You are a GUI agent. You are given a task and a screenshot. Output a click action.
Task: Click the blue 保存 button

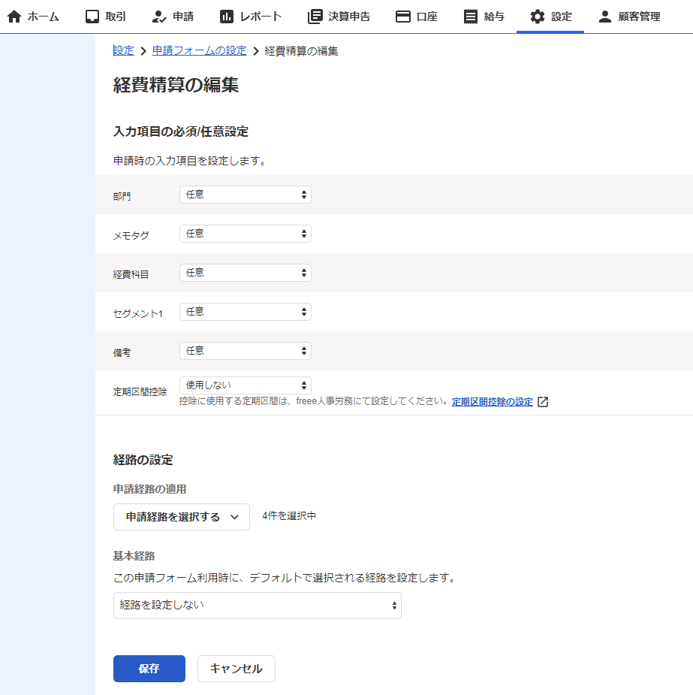point(149,669)
